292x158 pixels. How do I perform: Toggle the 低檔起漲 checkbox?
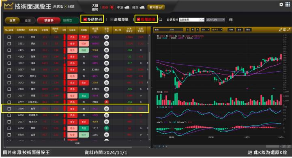coord(138,19)
